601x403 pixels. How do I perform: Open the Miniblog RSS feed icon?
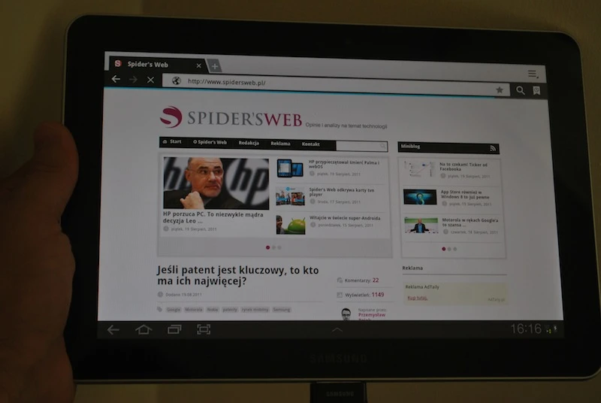pyautogui.click(x=493, y=148)
